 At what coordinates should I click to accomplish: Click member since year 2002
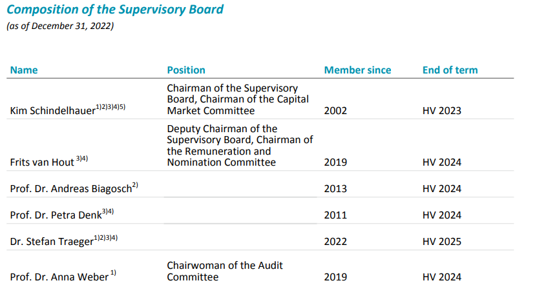point(335,111)
